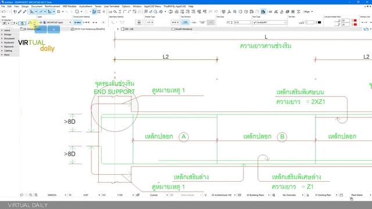The width and height of the screenshot is (372, 209).
Task: Click the upper red marker pen swatch
Action: click(x=355, y=21)
